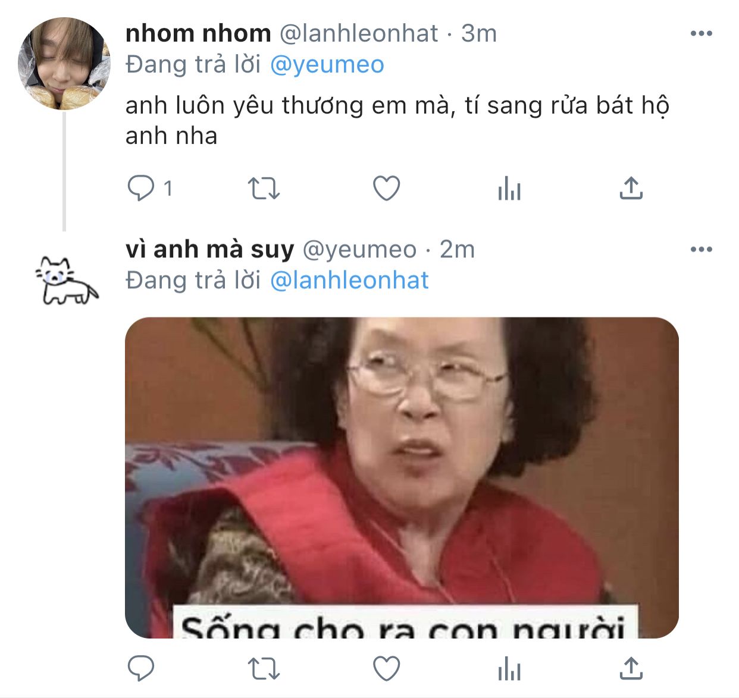739x698 pixels.
Task: Open nhom nhom's profile avatar
Action: tap(64, 64)
